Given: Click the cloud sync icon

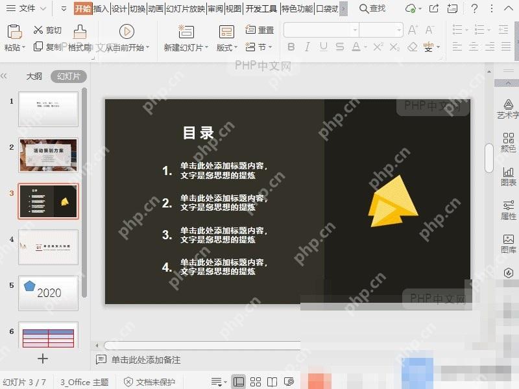Looking at the screenshot, I should (411, 8).
